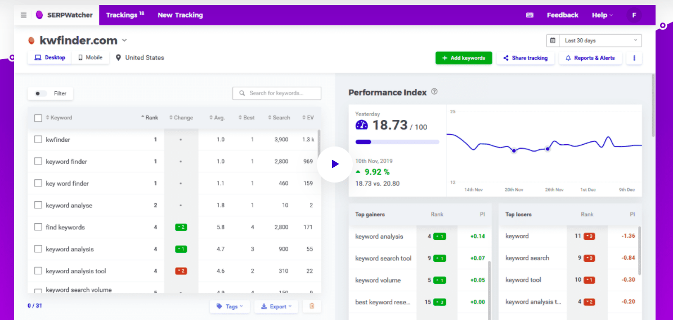The image size is (673, 320).
Task: Click the 9.92 % change value
Action: [377, 172]
